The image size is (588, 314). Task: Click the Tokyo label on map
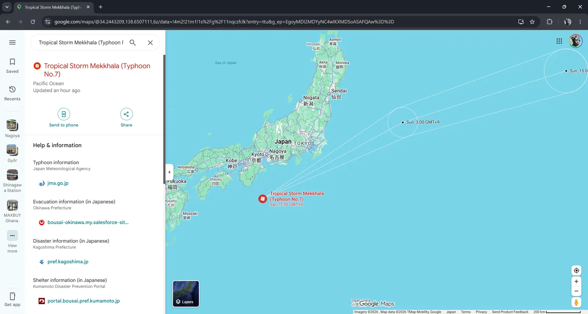(302, 144)
